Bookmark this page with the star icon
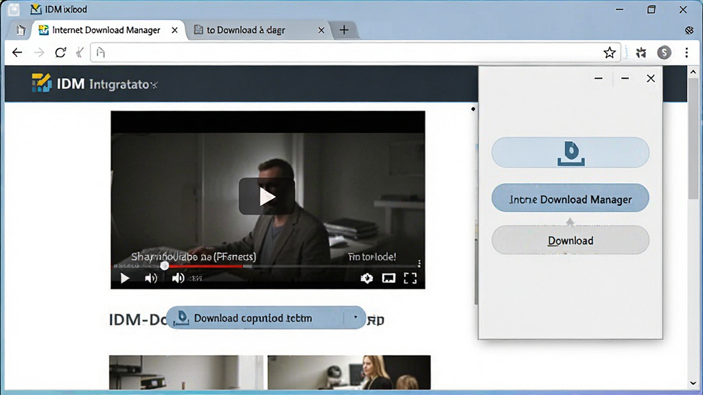This screenshot has height=395, width=703. pos(610,53)
